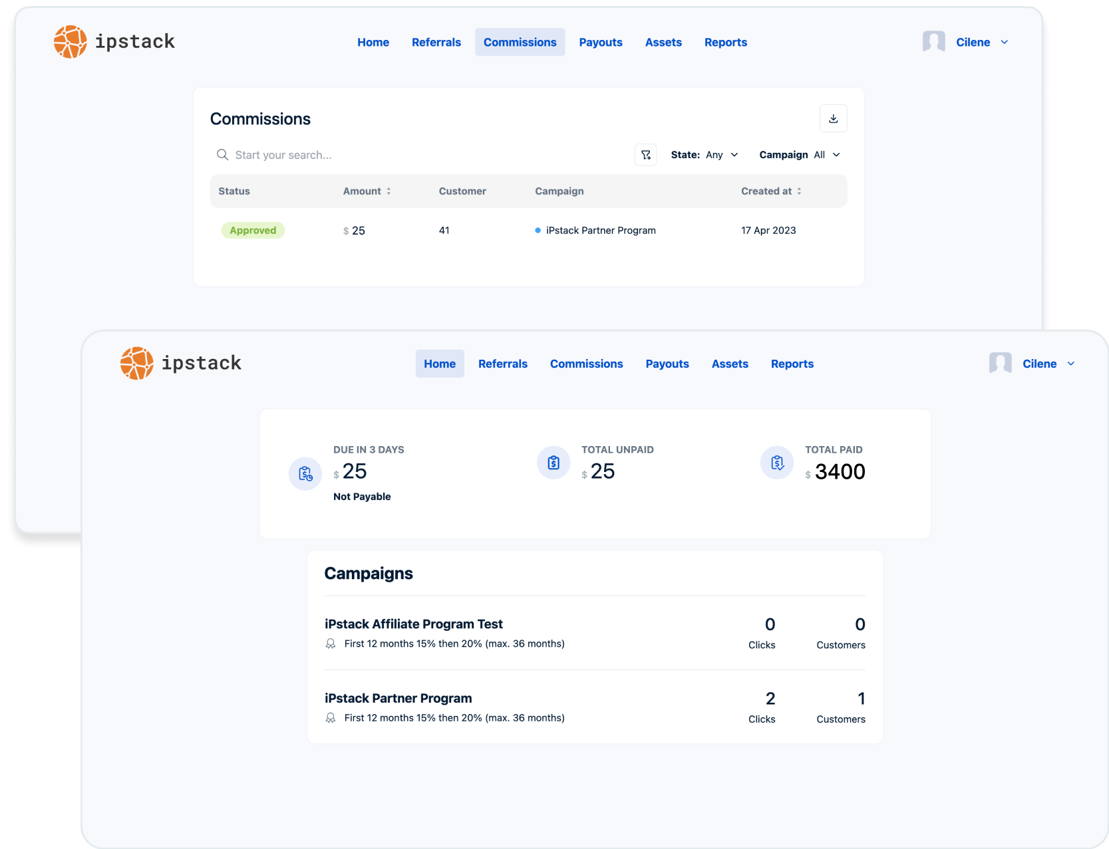
Task: Select active Commissions tab in back window
Action: [x=520, y=43]
